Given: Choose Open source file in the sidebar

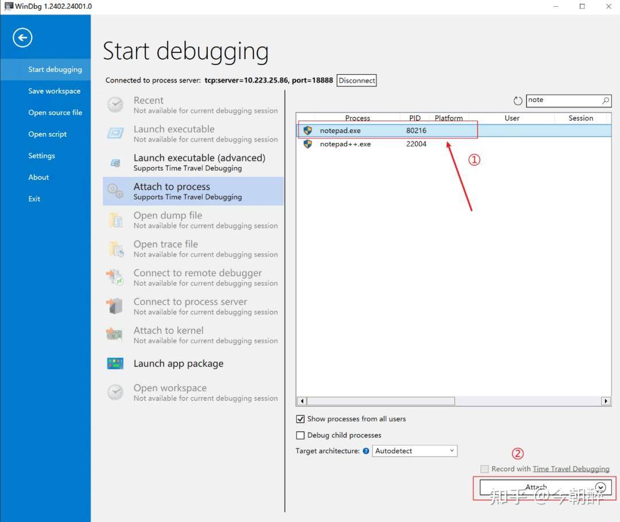Looking at the screenshot, I should click(55, 113).
